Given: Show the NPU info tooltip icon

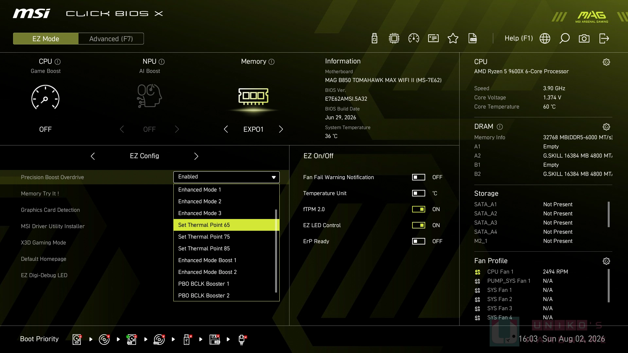Looking at the screenshot, I should coord(162,62).
